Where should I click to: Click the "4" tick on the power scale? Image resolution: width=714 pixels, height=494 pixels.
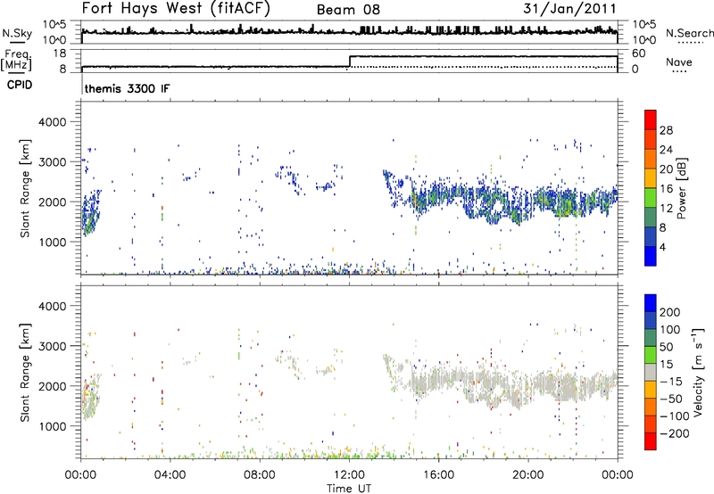coord(662,247)
